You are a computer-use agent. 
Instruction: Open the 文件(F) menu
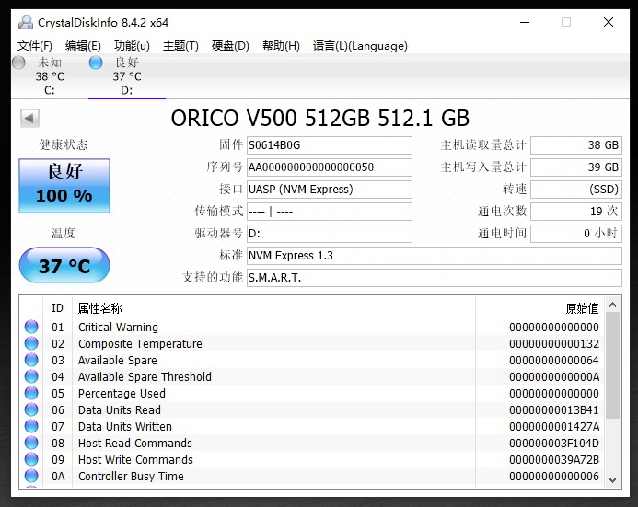tap(35, 45)
